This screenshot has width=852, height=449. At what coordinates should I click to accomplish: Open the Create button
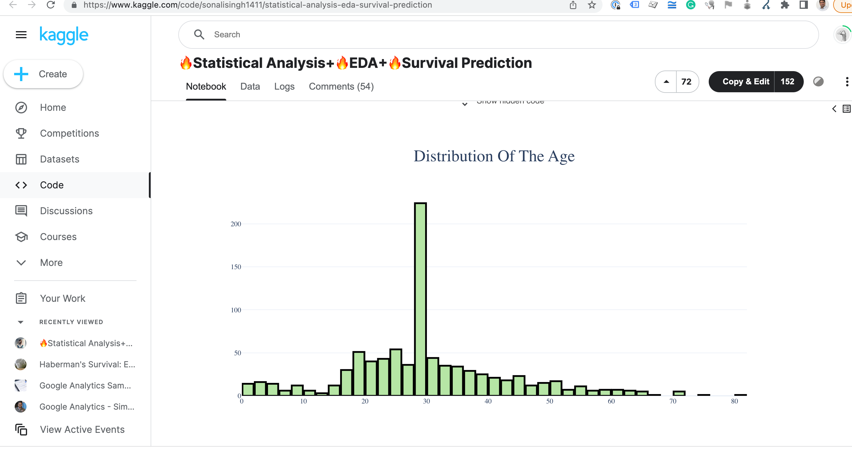(x=43, y=74)
